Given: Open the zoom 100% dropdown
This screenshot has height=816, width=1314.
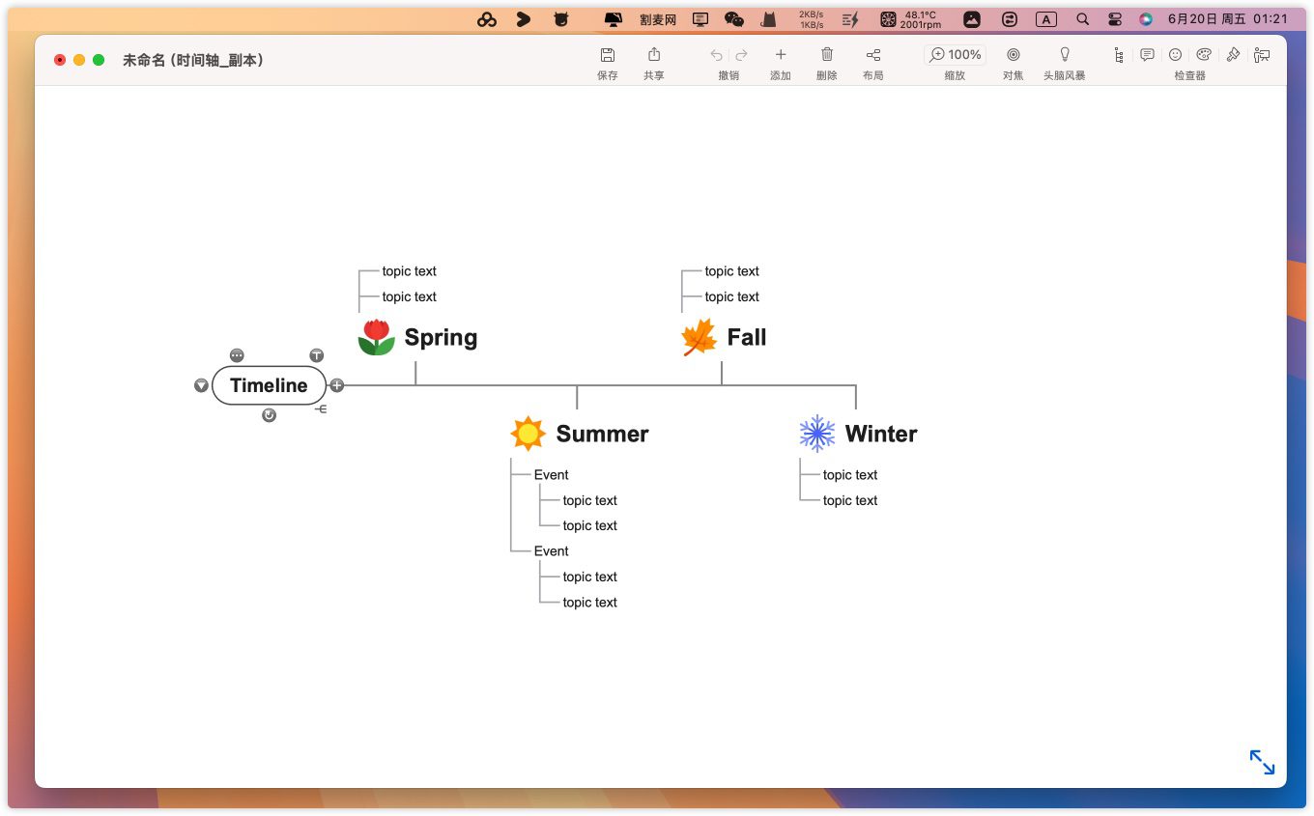Looking at the screenshot, I should [x=955, y=55].
